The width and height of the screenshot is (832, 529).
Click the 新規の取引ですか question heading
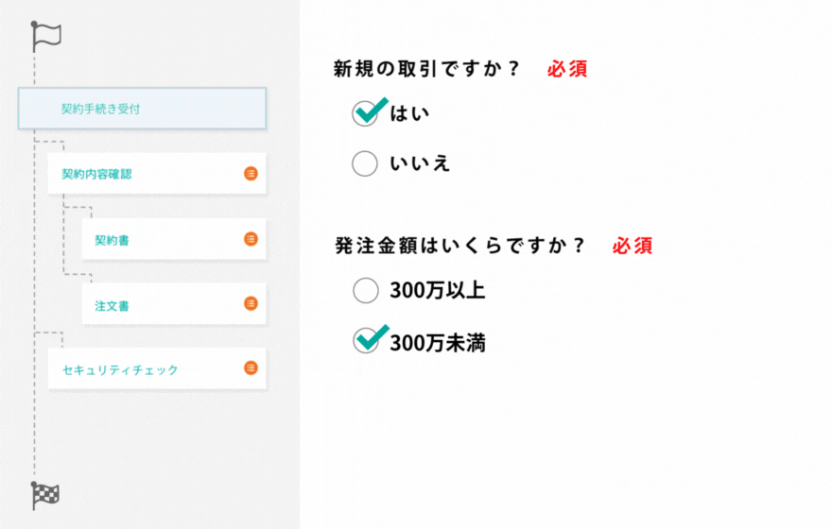(x=426, y=69)
